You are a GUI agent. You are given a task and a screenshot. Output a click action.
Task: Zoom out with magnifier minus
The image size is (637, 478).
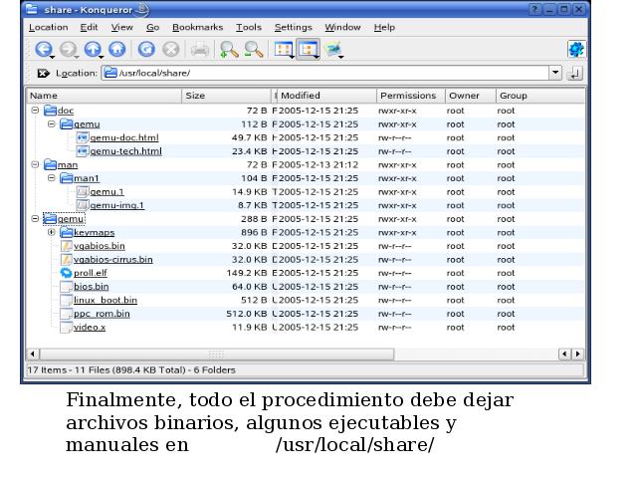254,50
